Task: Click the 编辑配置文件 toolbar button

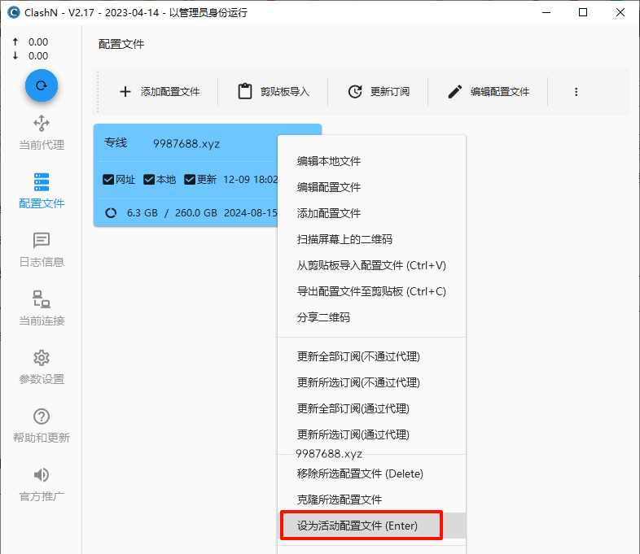Action: (x=489, y=92)
